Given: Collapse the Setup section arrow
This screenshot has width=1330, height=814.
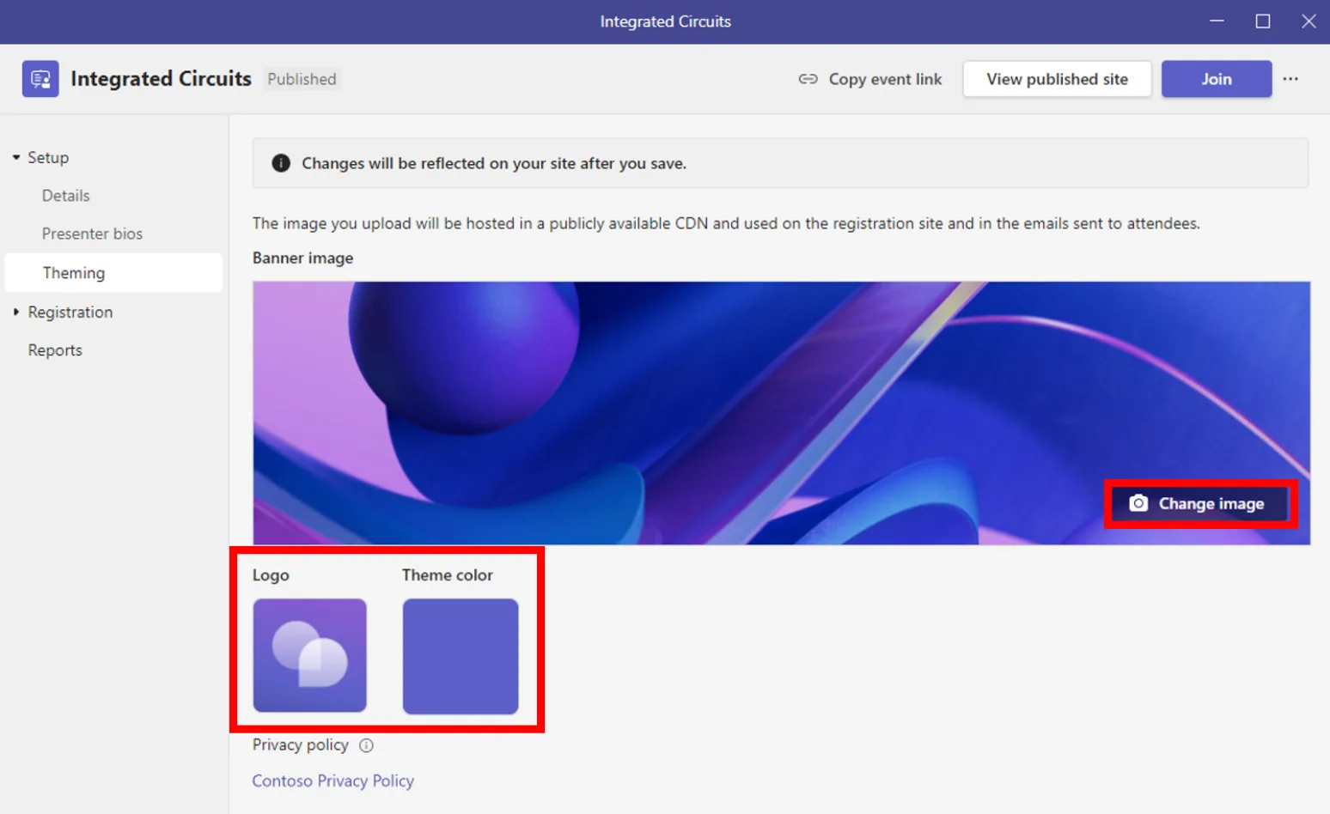Looking at the screenshot, I should pos(16,157).
